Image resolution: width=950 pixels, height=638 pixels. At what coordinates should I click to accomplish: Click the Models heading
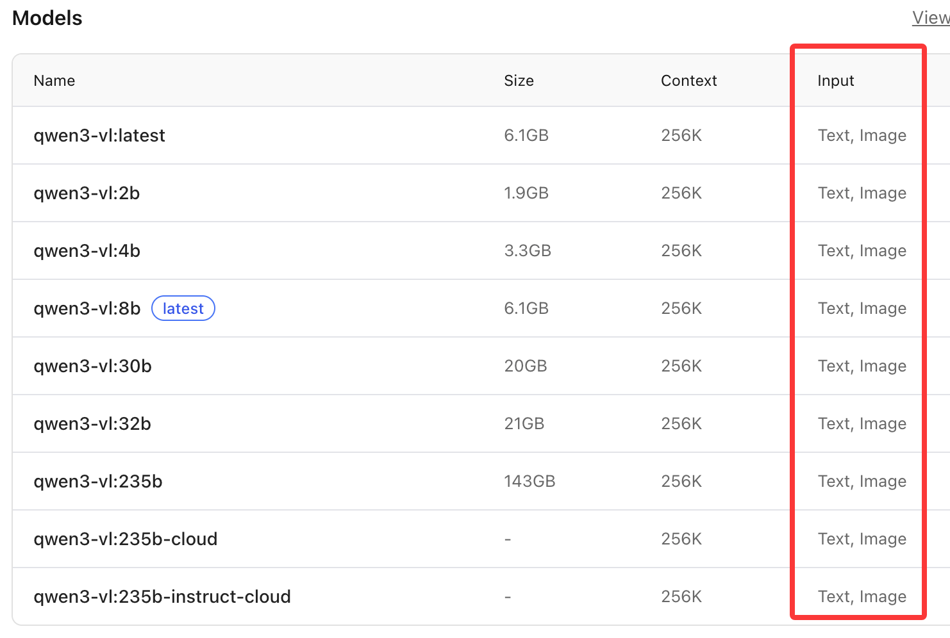point(47,18)
